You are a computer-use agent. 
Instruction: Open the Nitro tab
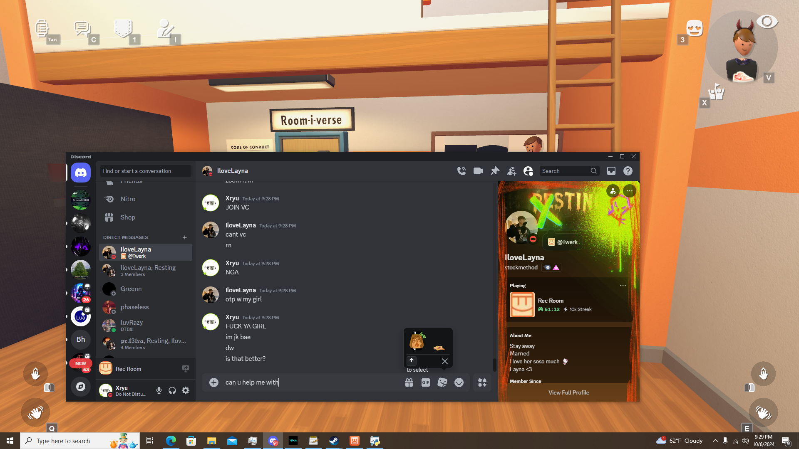tap(128, 199)
